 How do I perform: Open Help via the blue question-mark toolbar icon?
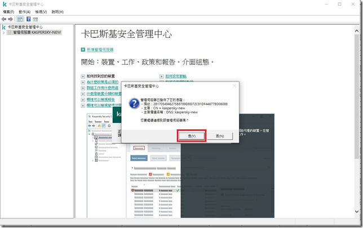click(x=28, y=19)
